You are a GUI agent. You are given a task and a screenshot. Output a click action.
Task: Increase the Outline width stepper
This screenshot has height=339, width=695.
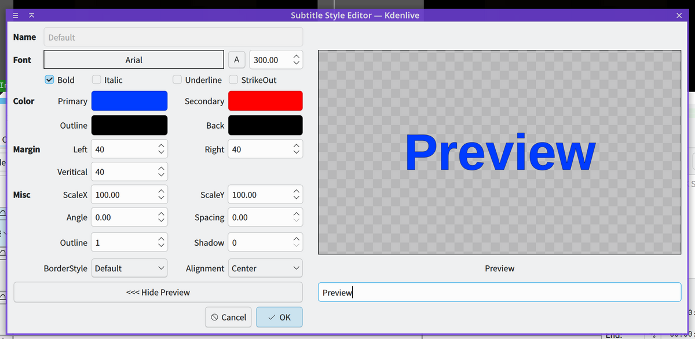coord(162,239)
